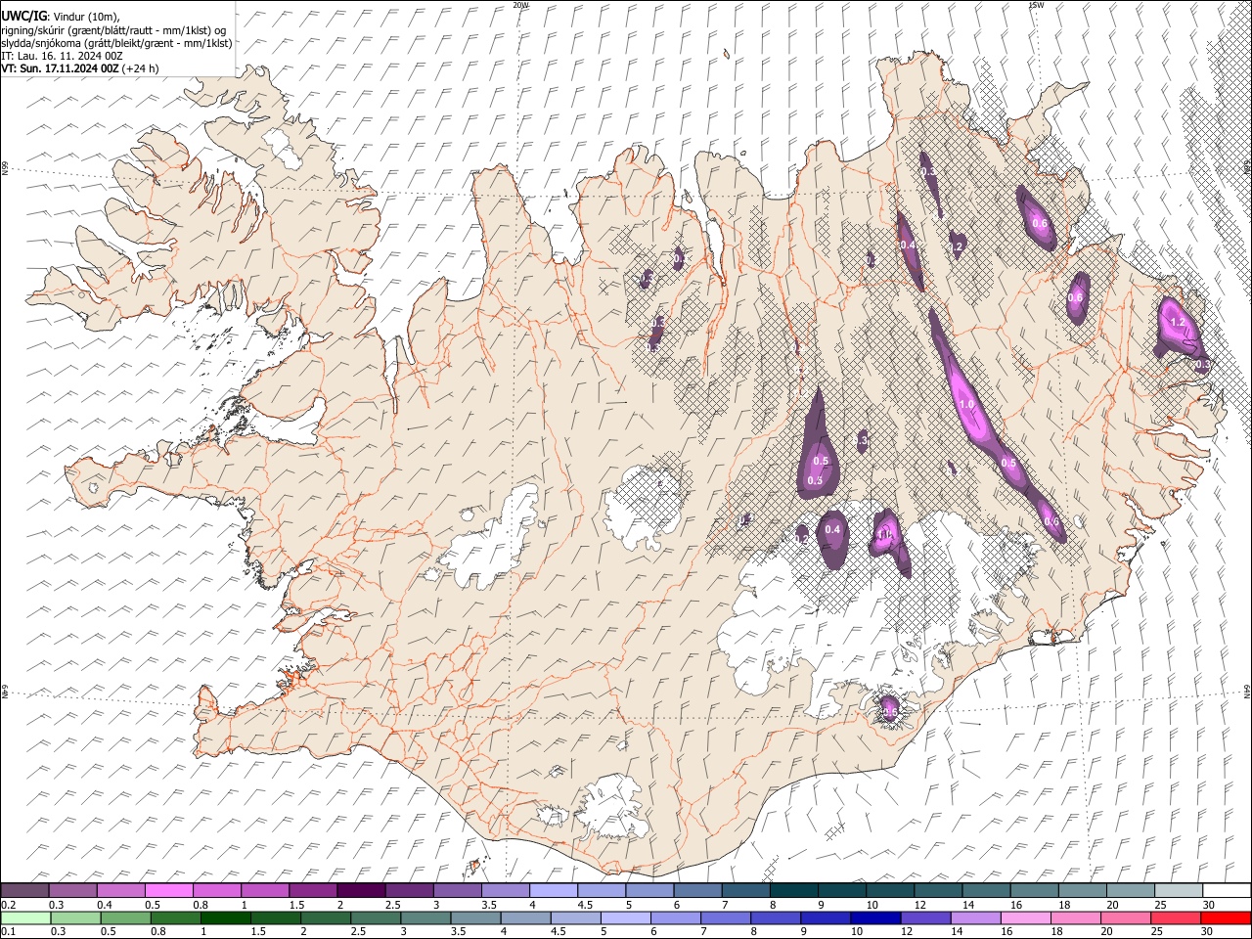Click the light pink swatch above rain value 16
The height and width of the screenshot is (939, 1252).
(1026, 918)
